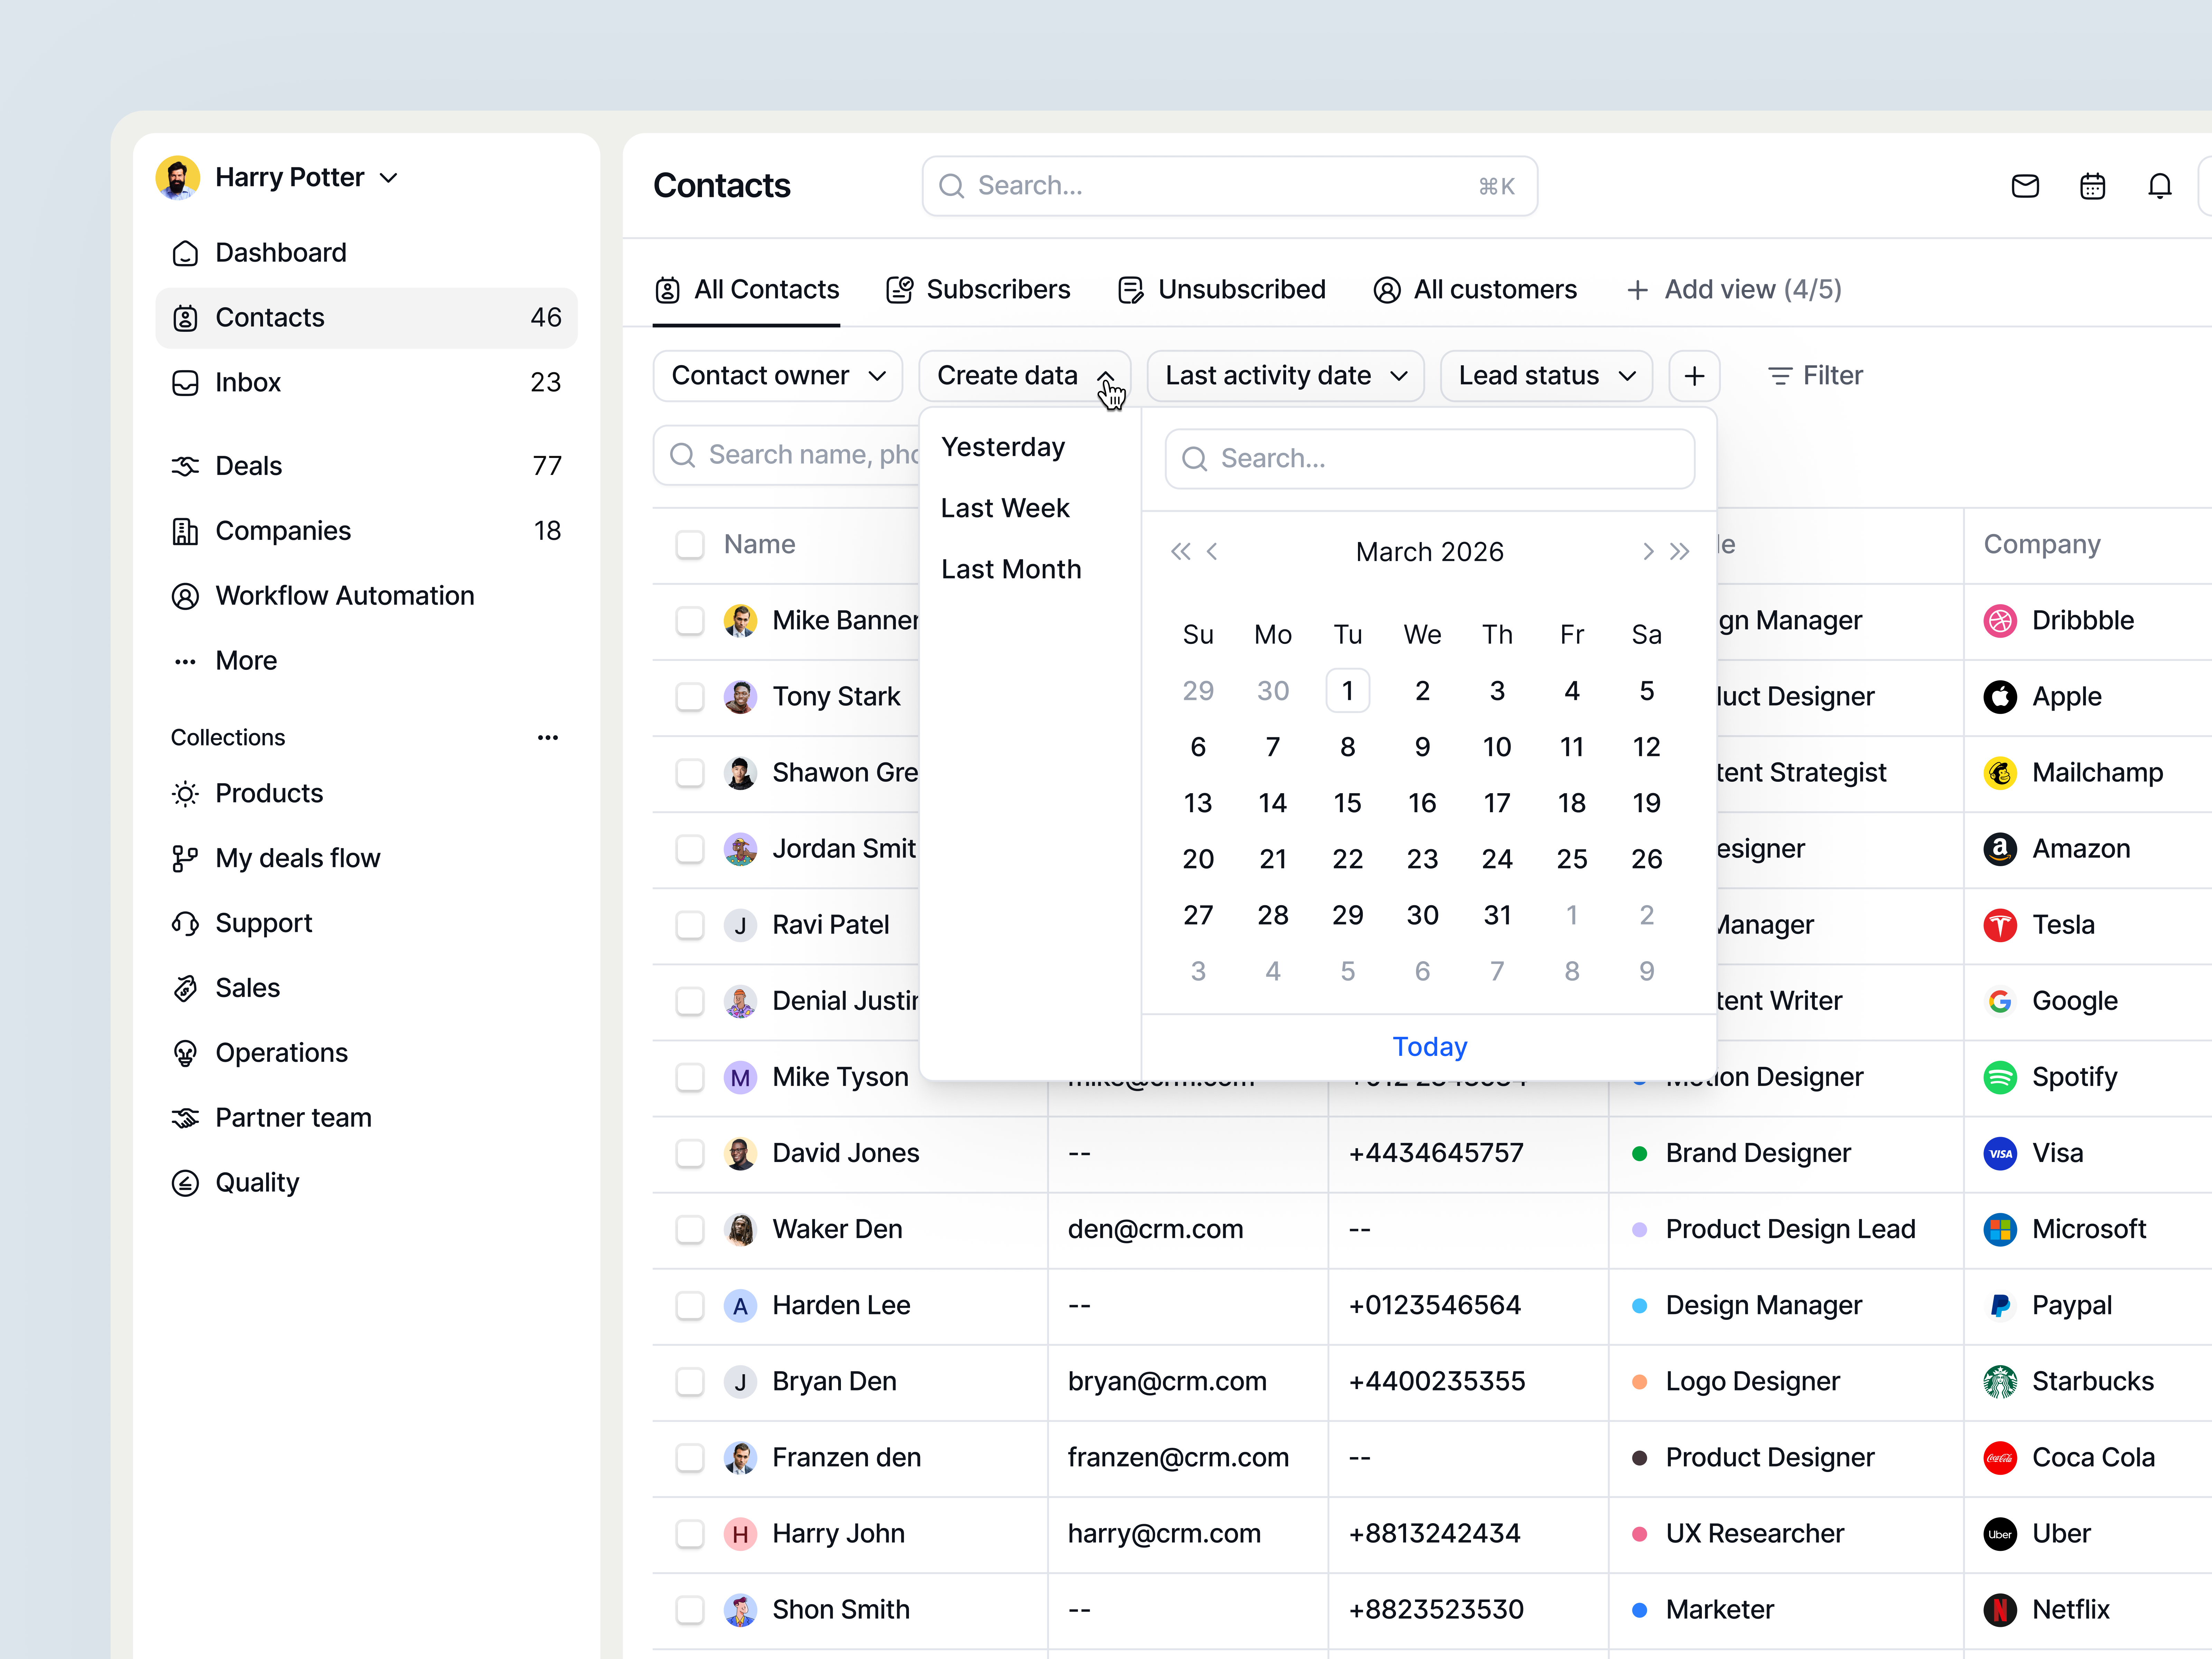Click the Quality icon in sidebar
The width and height of the screenshot is (2212, 1659).
pyautogui.click(x=185, y=1183)
